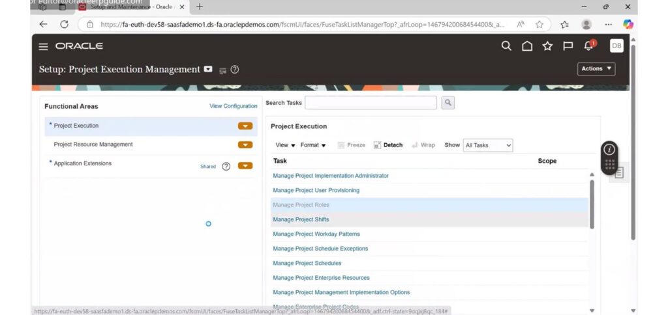Click the floating dots grid icon
Viewport: 668px width, 315px height.
tap(610, 165)
